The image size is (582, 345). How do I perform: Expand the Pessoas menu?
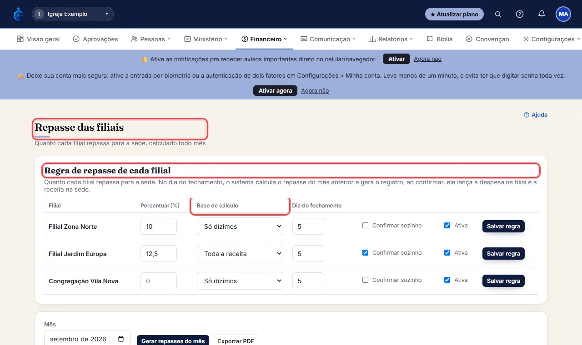click(x=151, y=39)
